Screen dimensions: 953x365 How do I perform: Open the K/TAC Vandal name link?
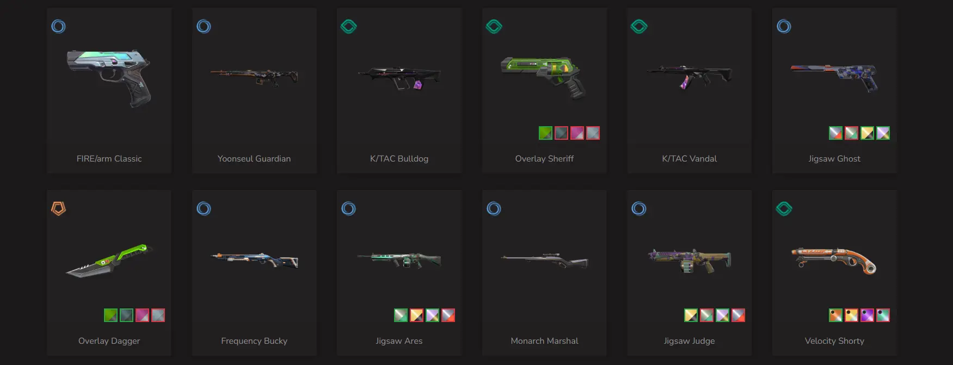click(x=689, y=158)
